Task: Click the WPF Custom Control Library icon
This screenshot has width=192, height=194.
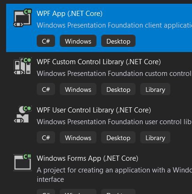Action: [23, 66]
